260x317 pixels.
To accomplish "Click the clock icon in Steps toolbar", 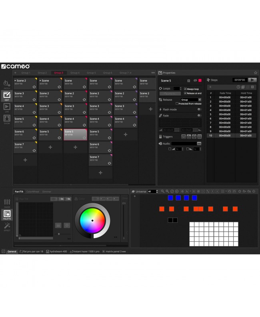I will (238, 87).
